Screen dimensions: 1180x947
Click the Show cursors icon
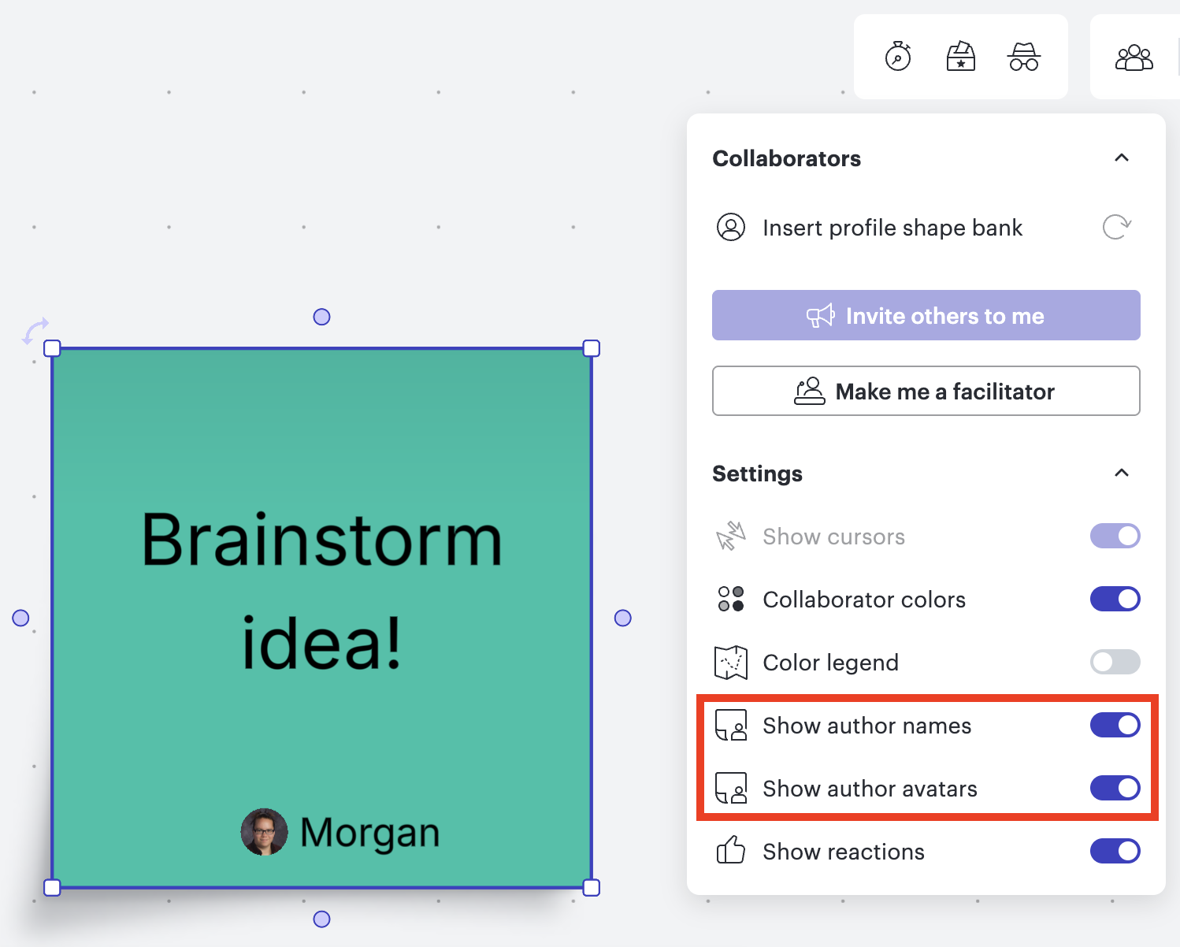pyautogui.click(x=731, y=536)
